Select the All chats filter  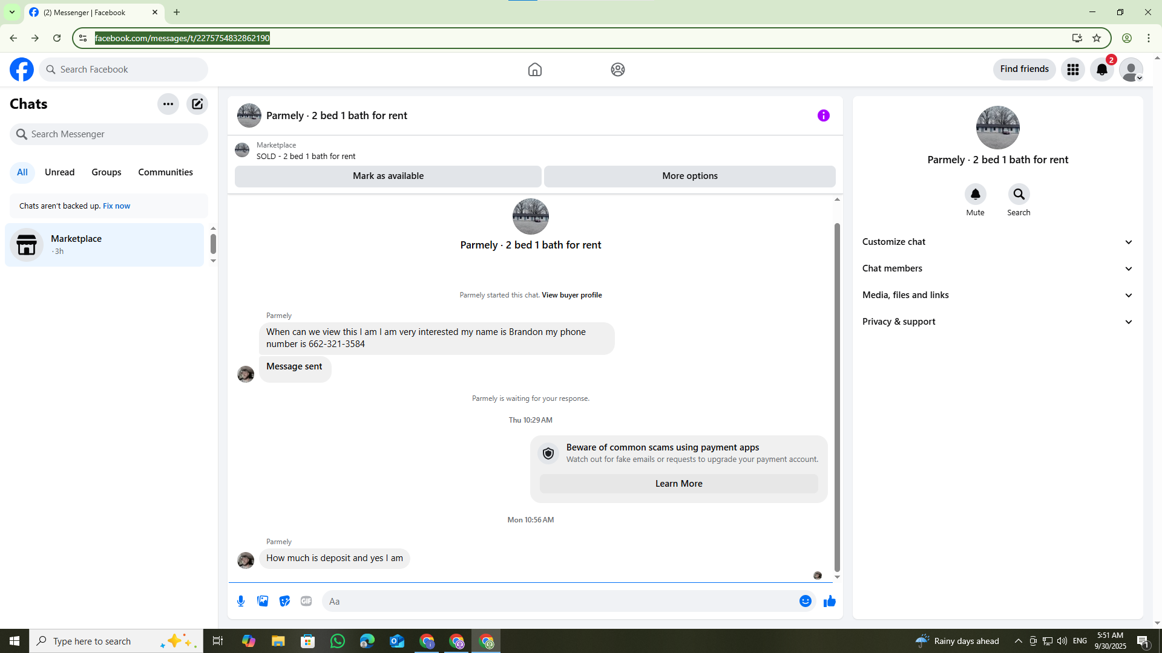pyautogui.click(x=22, y=172)
